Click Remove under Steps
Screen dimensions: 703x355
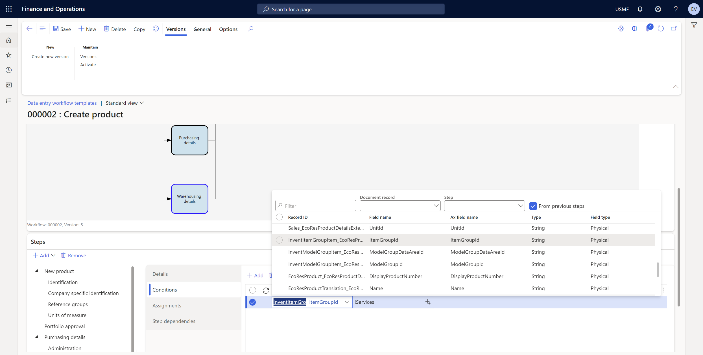[73, 255]
